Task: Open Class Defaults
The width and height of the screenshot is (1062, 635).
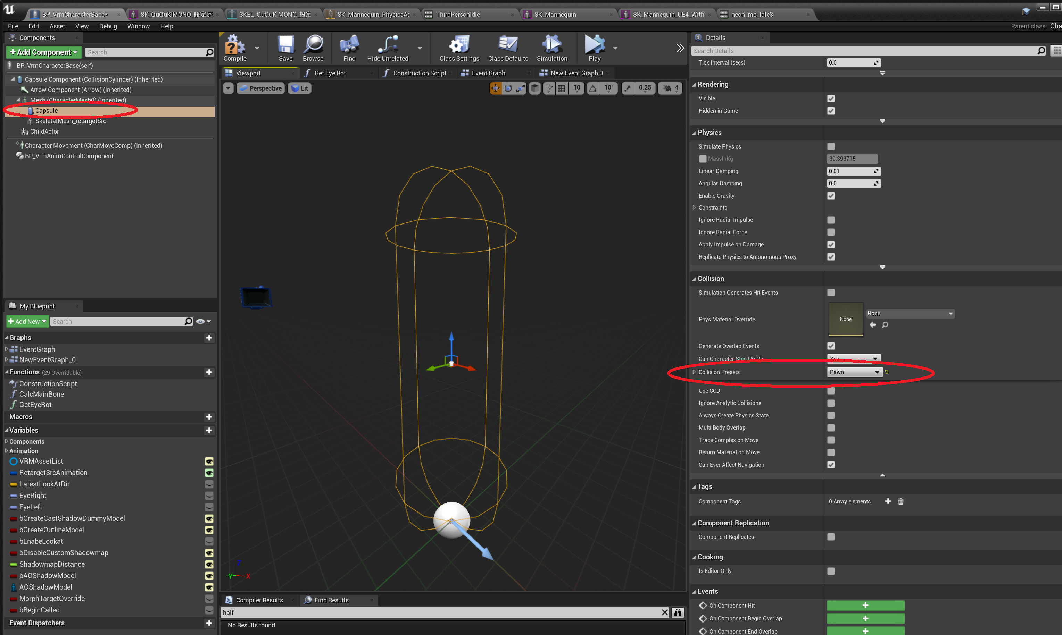Action: [508, 48]
